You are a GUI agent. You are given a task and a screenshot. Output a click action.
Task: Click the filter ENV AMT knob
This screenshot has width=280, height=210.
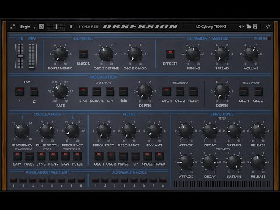pyautogui.click(x=155, y=131)
